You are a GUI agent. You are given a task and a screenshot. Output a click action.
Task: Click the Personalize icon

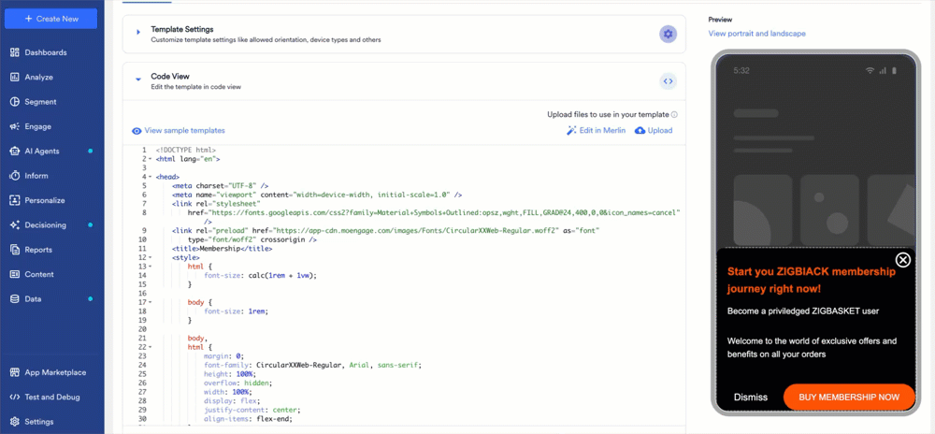tap(15, 200)
